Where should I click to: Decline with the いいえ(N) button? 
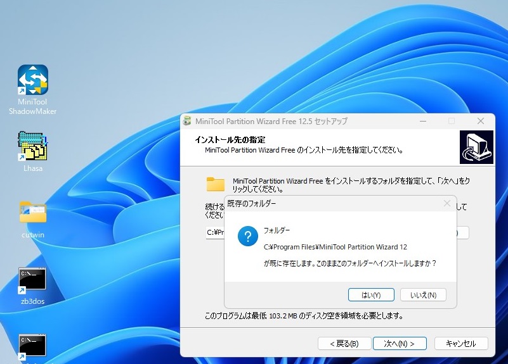point(423,295)
